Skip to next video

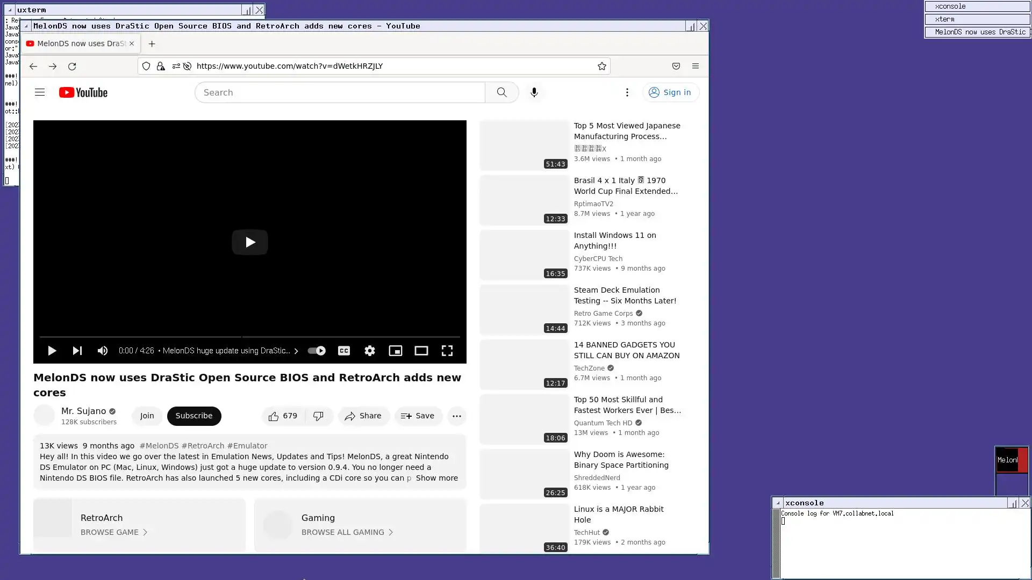[x=77, y=351]
